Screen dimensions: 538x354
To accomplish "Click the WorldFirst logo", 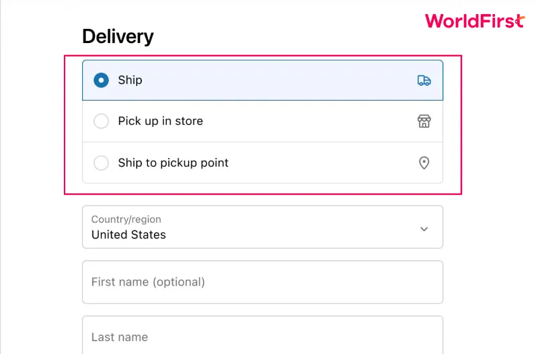I will 475,21.
